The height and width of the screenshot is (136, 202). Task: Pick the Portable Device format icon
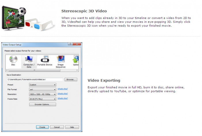(44, 60)
